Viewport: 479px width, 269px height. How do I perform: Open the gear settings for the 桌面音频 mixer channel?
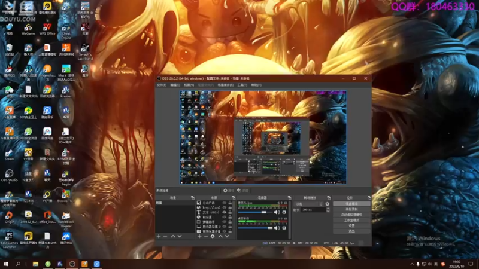pos(284,228)
